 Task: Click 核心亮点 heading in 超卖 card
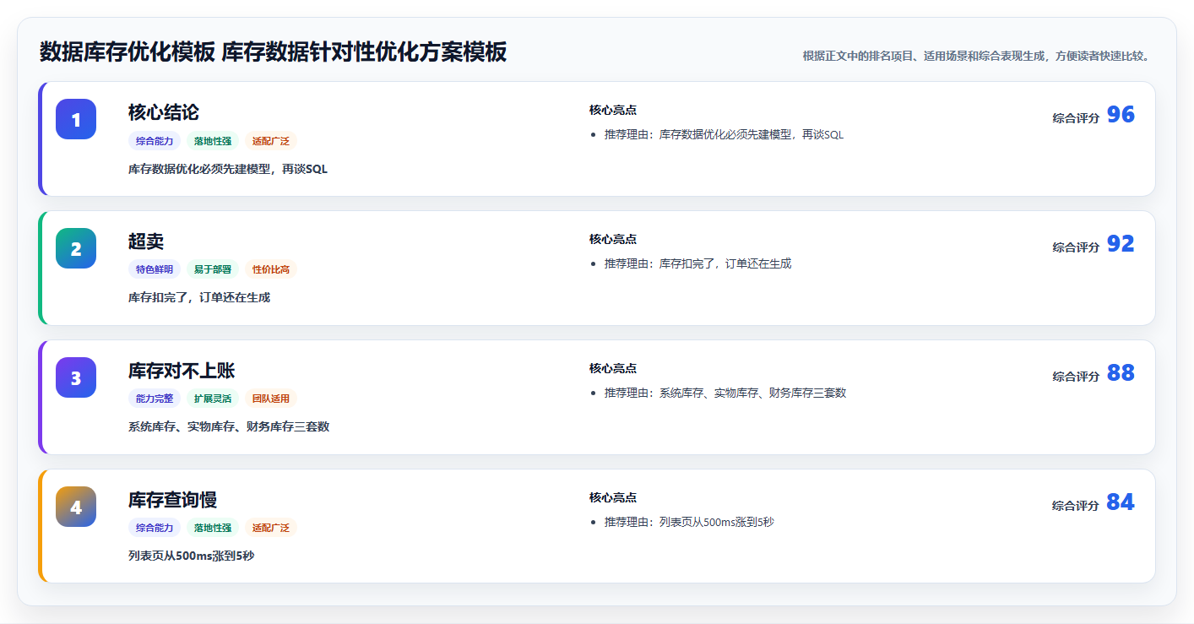(x=613, y=239)
